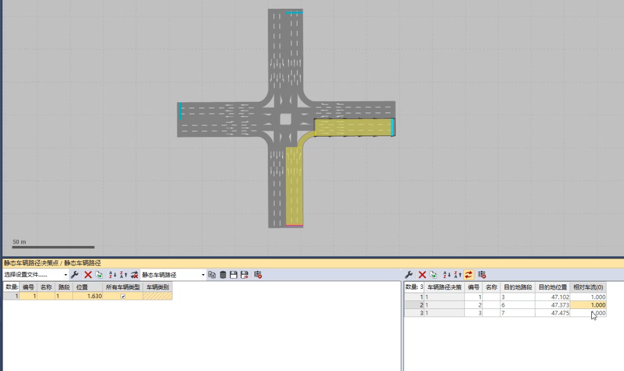Image resolution: width=624 pixels, height=371 pixels.
Task: Select the highlighted relative flow cell 1.000
Action: pos(588,305)
